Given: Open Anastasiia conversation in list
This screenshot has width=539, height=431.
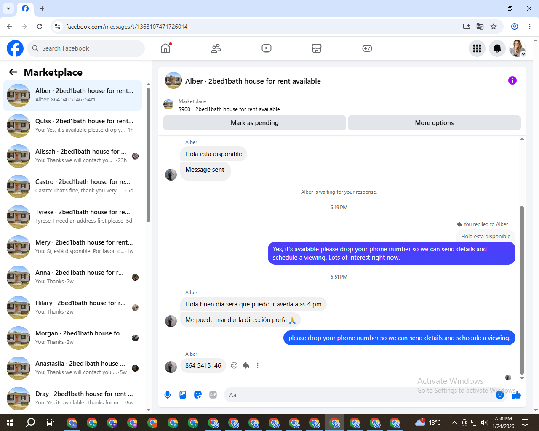Looking at the screenshot, I should click(72, 368).
